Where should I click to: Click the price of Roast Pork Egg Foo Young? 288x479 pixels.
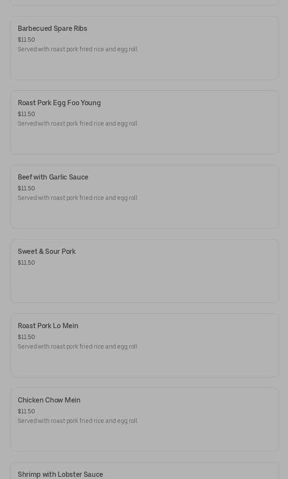26,114
